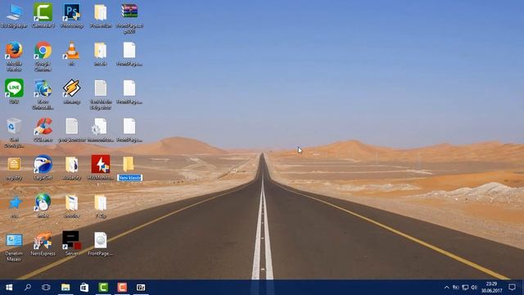The image size is (524, 295).
Task: Open the globe-with-mouse shortcut beside the star
Action: click(x=43, y=202)
